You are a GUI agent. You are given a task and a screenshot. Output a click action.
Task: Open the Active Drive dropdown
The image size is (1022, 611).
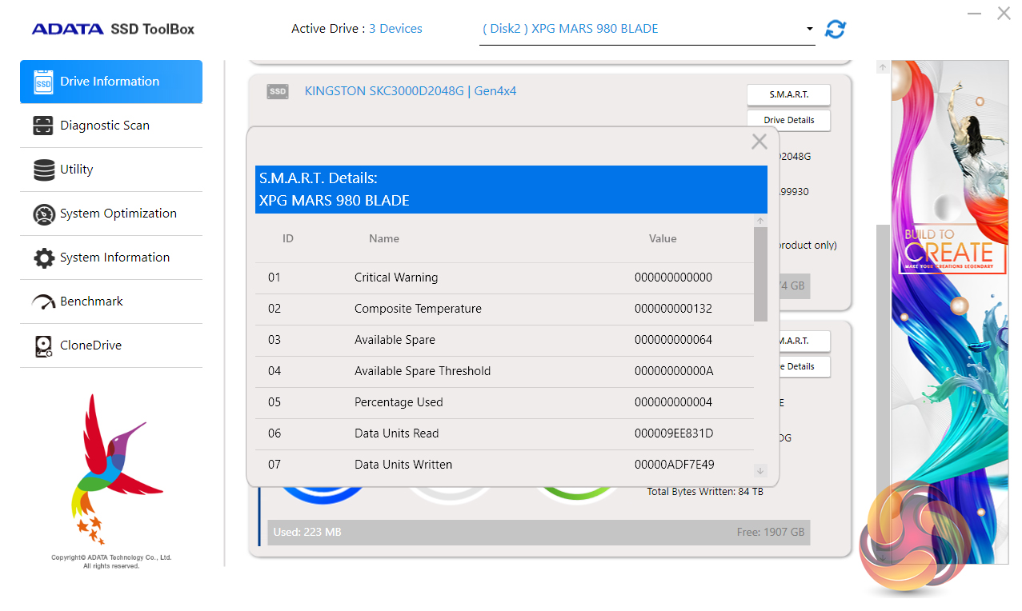tap(647, 29)
